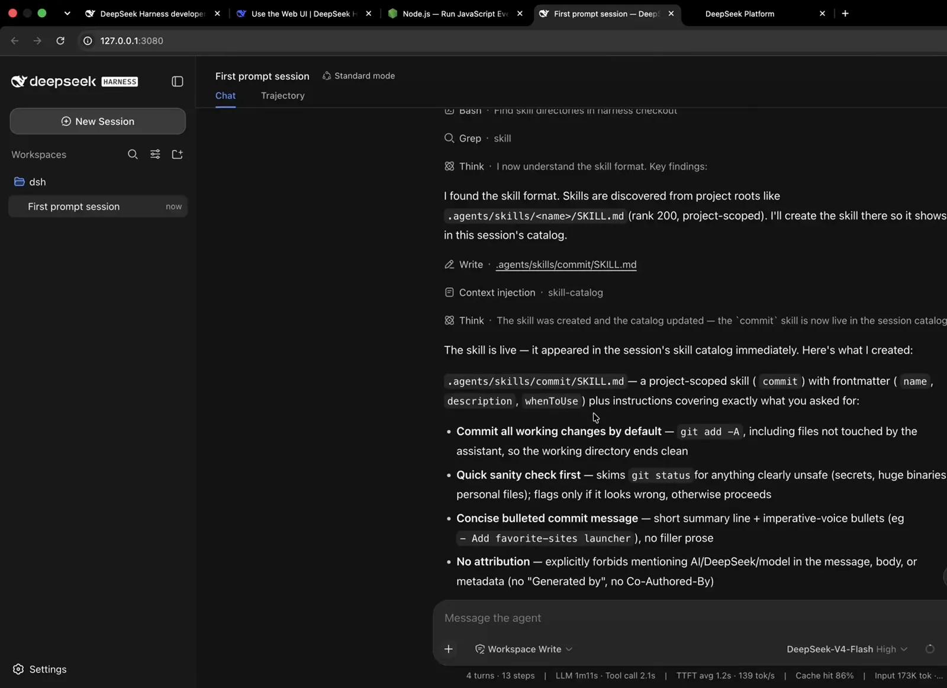Toggle the sidebar collapse icon
Image resolution: width=947 pixels, height=688 pixels.
tap(177, 82)
